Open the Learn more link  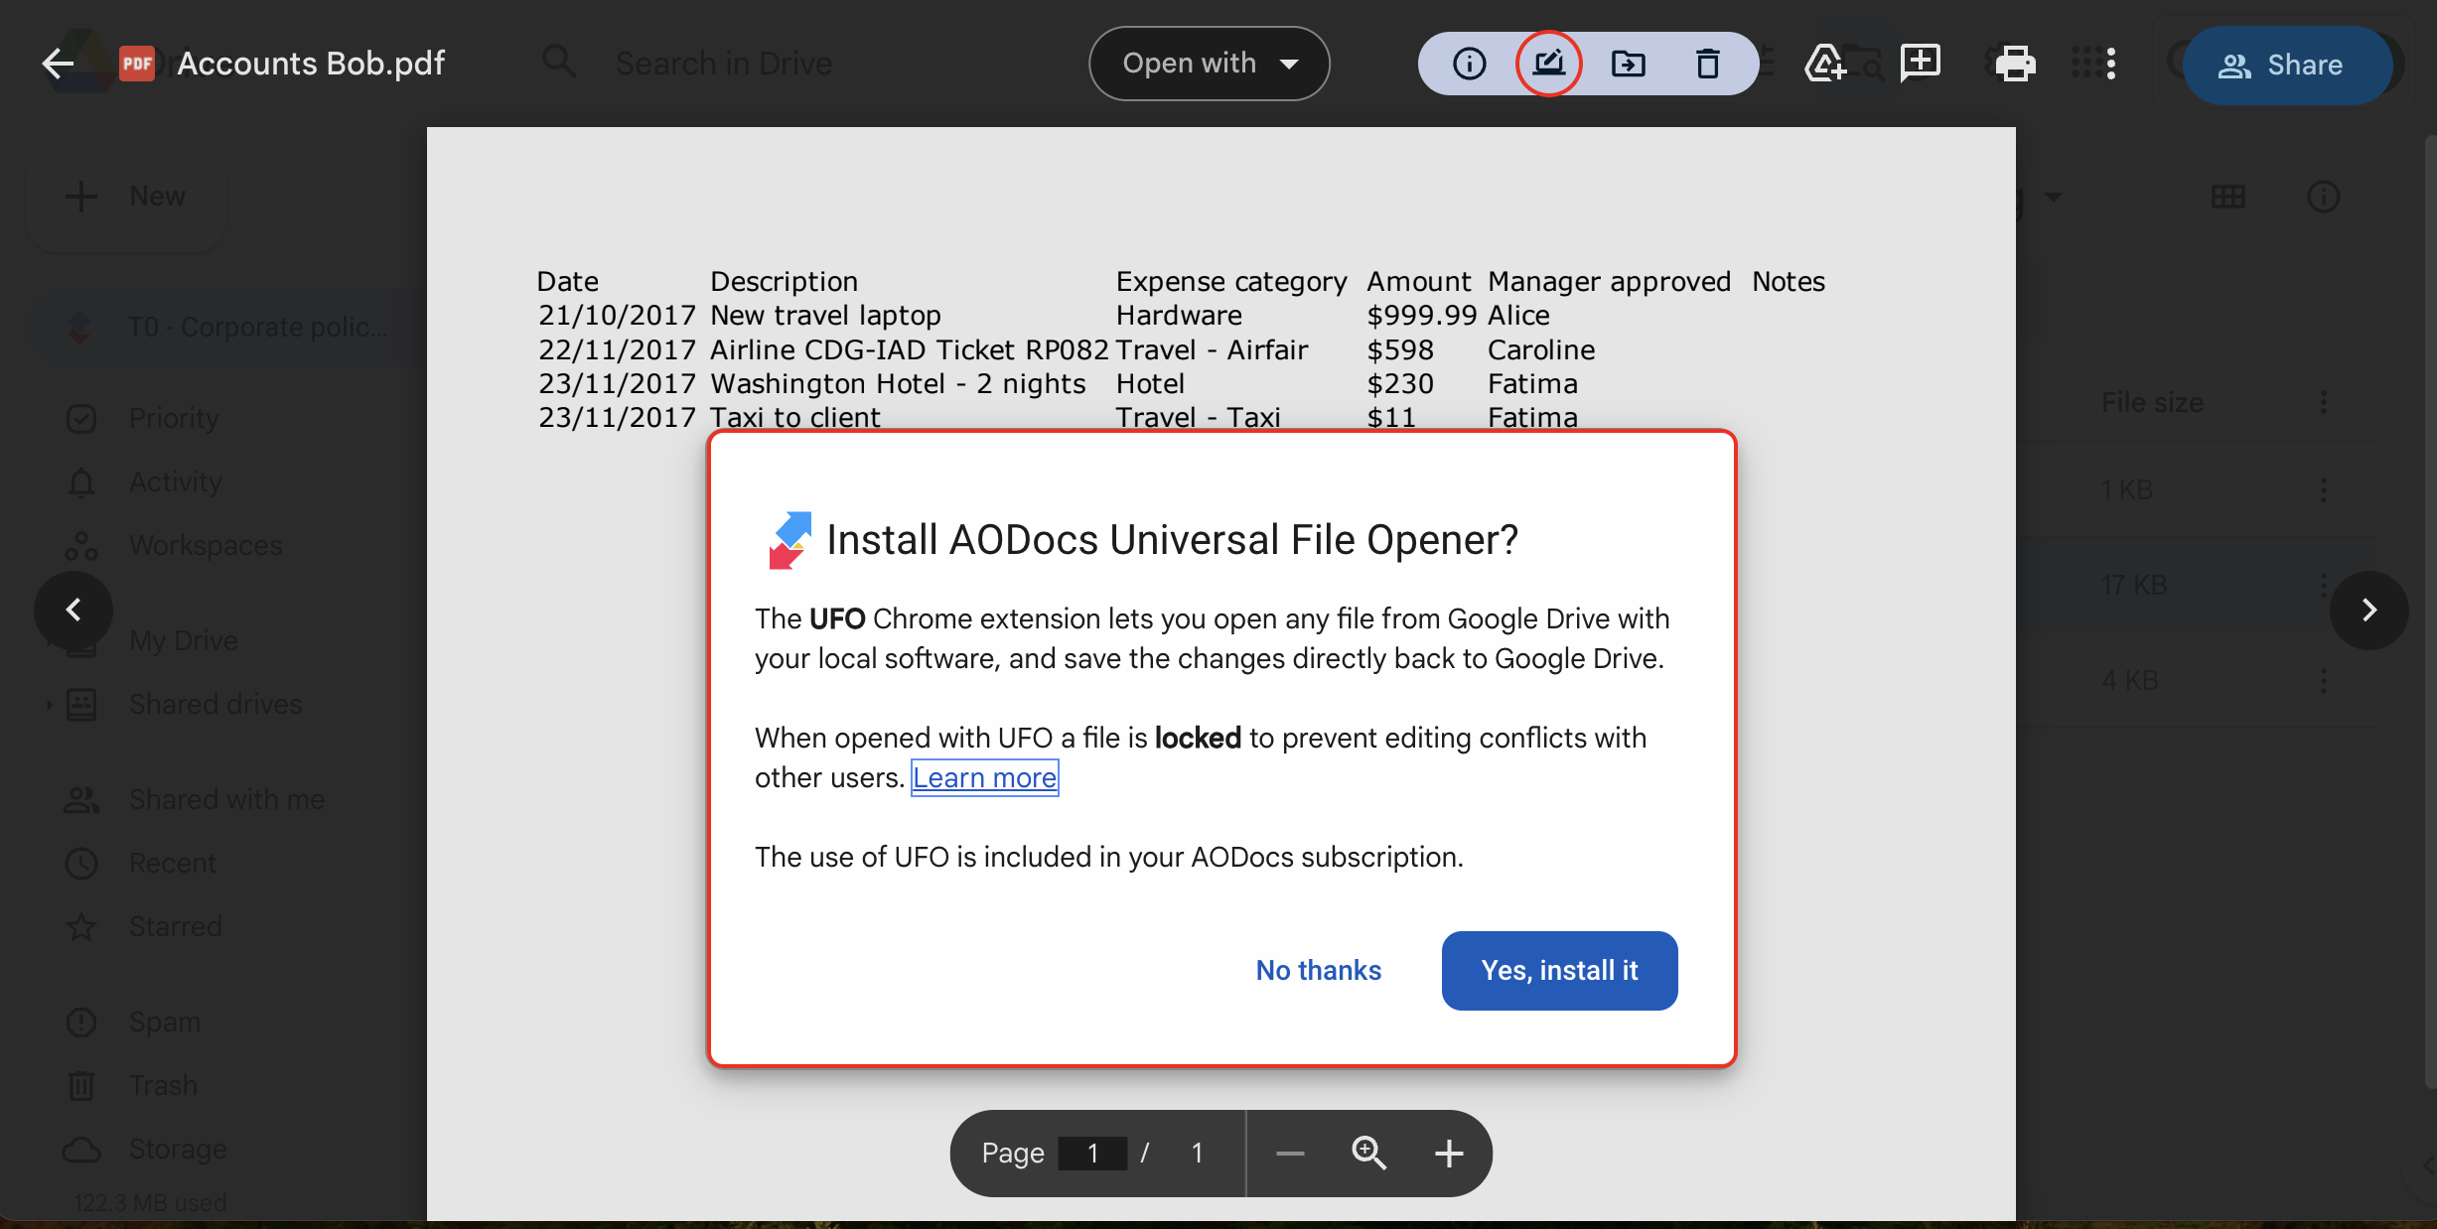coord(984,777)
